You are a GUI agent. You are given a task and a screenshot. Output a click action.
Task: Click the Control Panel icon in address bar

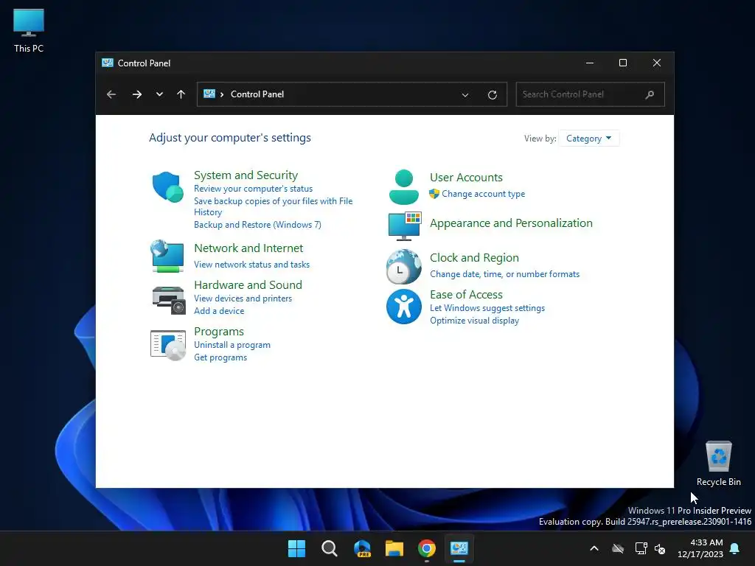209,94
